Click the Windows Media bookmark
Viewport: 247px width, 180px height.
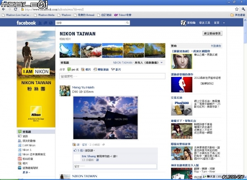pyautogui.click(x=44, y=15)
